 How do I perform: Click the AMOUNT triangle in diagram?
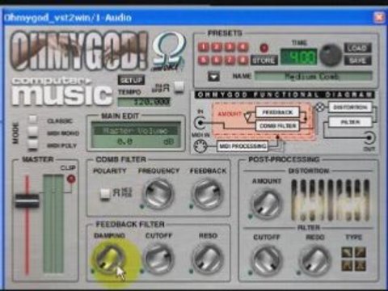[247, 116]
